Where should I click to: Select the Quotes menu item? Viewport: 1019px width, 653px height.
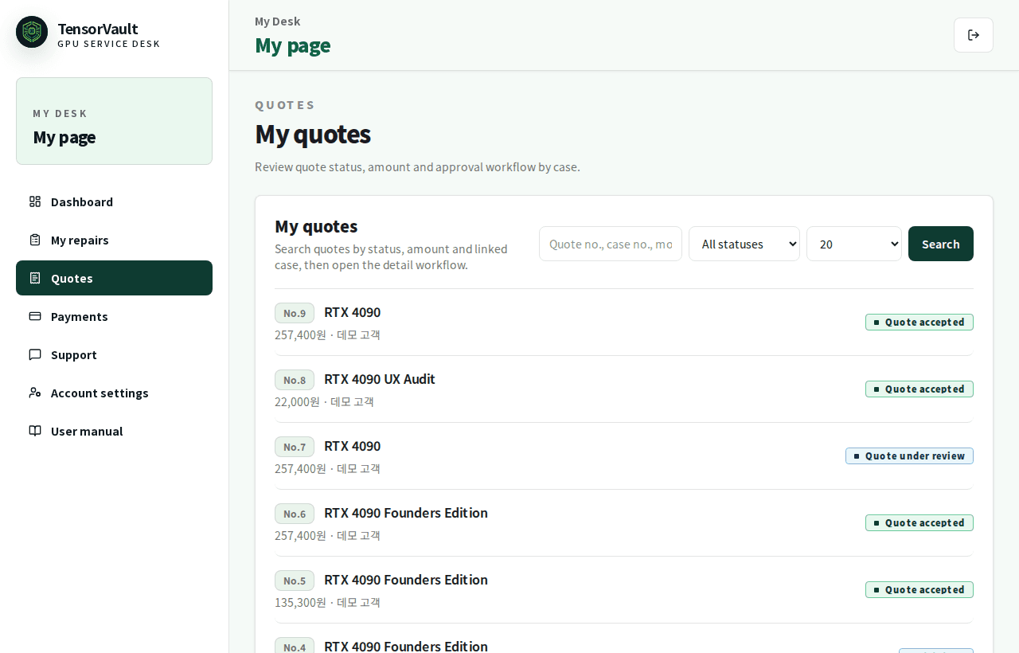(114, 278)
